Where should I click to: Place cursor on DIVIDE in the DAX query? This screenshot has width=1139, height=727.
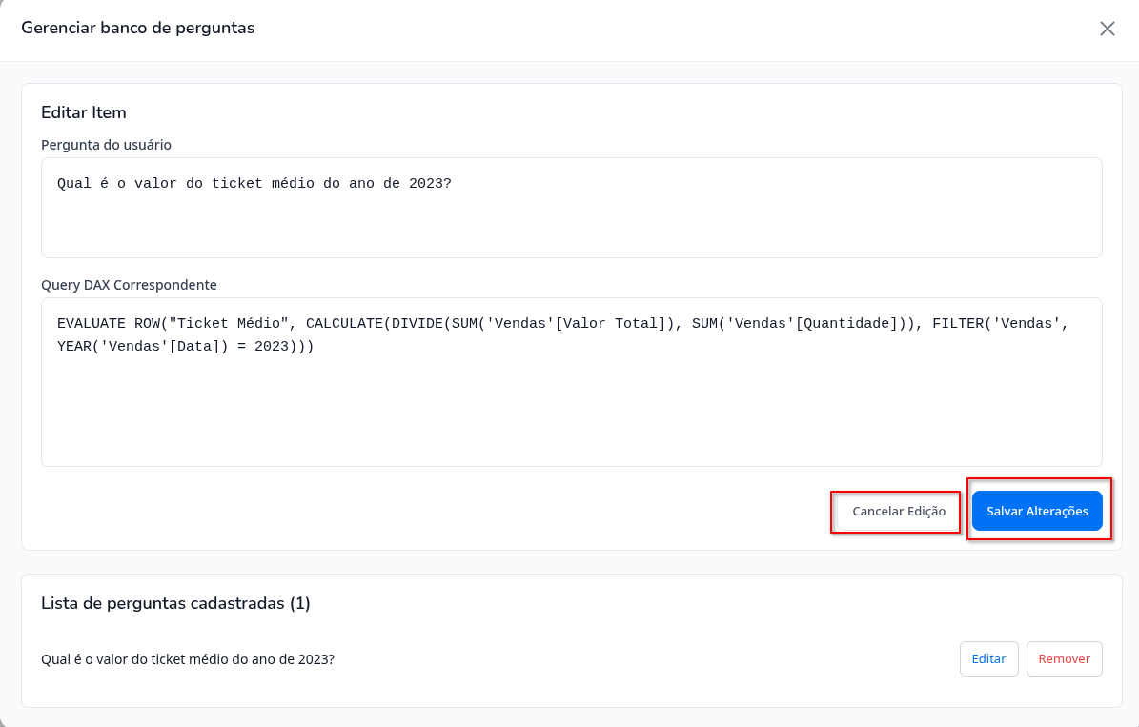coord(417,324)
